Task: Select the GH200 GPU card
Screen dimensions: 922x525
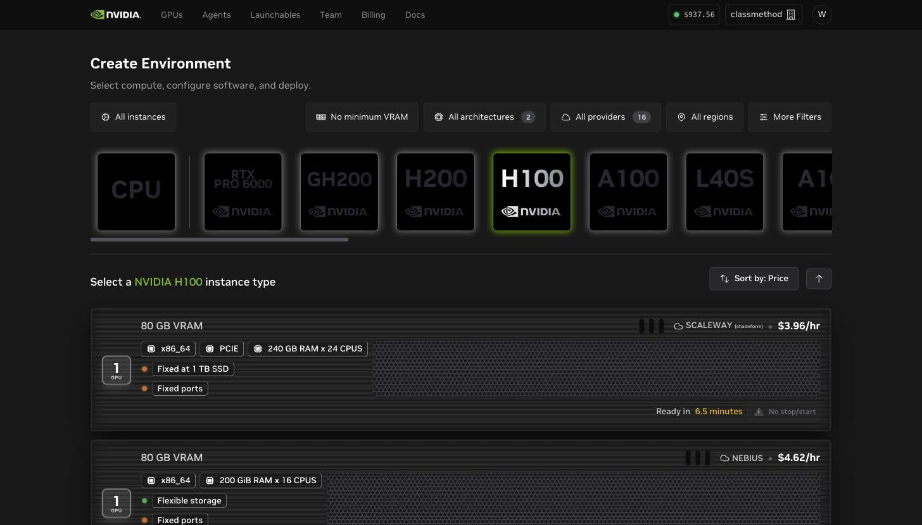Action: tap(339, 192)
